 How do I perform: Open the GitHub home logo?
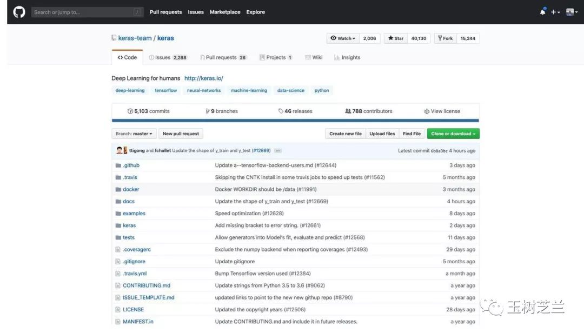pos(19,12)
